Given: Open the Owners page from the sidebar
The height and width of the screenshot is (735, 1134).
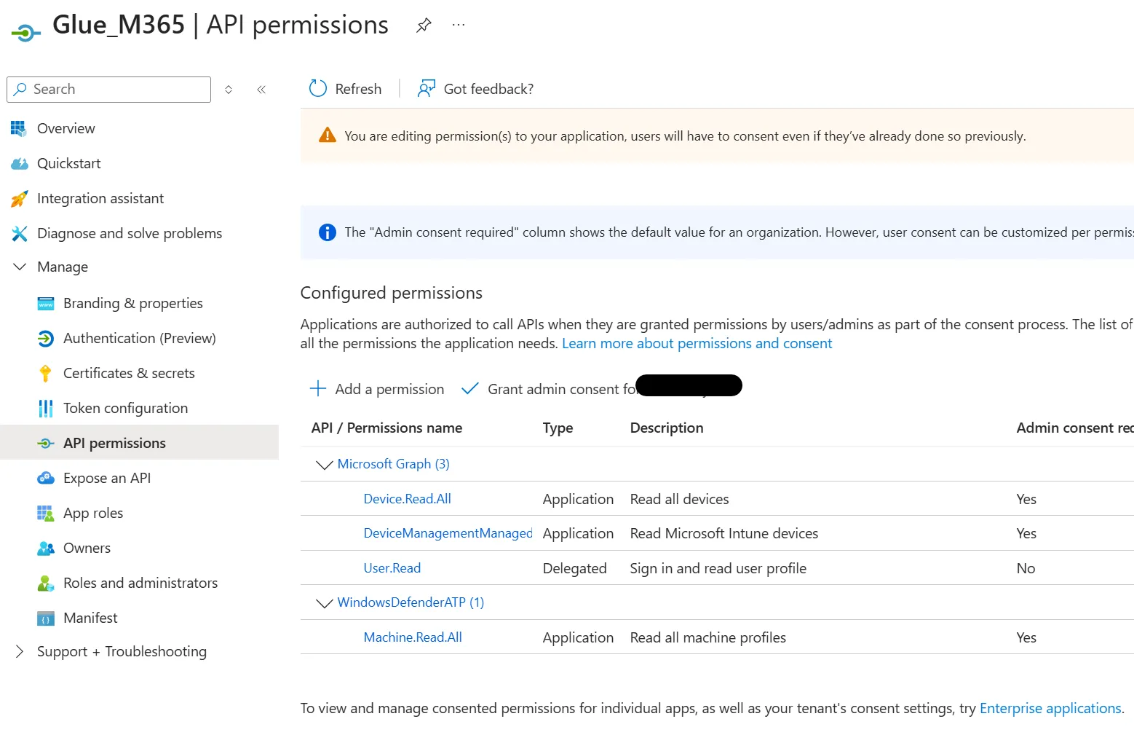Looking at the screenshot, I should pyautogui.click(x=86, y=547).
